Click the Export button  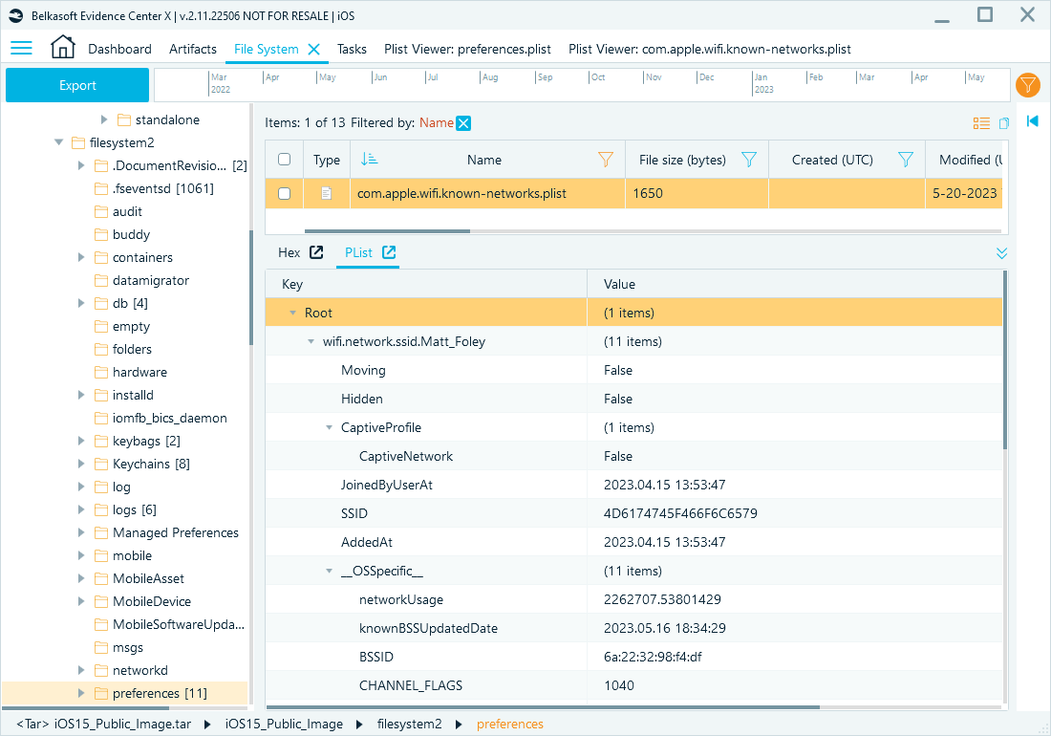point(77,85)
